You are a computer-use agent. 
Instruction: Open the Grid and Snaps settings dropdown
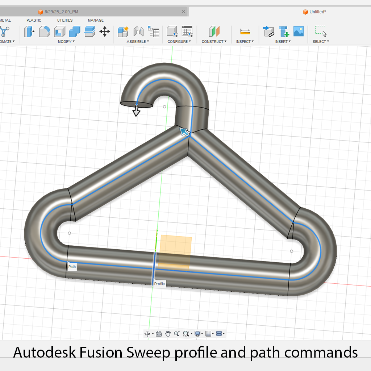pos(210,334)
